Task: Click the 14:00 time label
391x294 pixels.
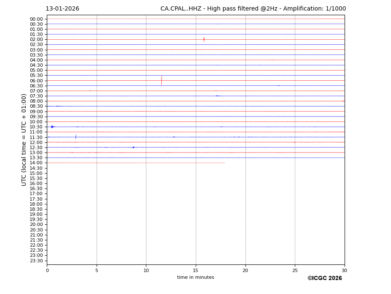Action: pyautogui.click(x=36, y=163)
